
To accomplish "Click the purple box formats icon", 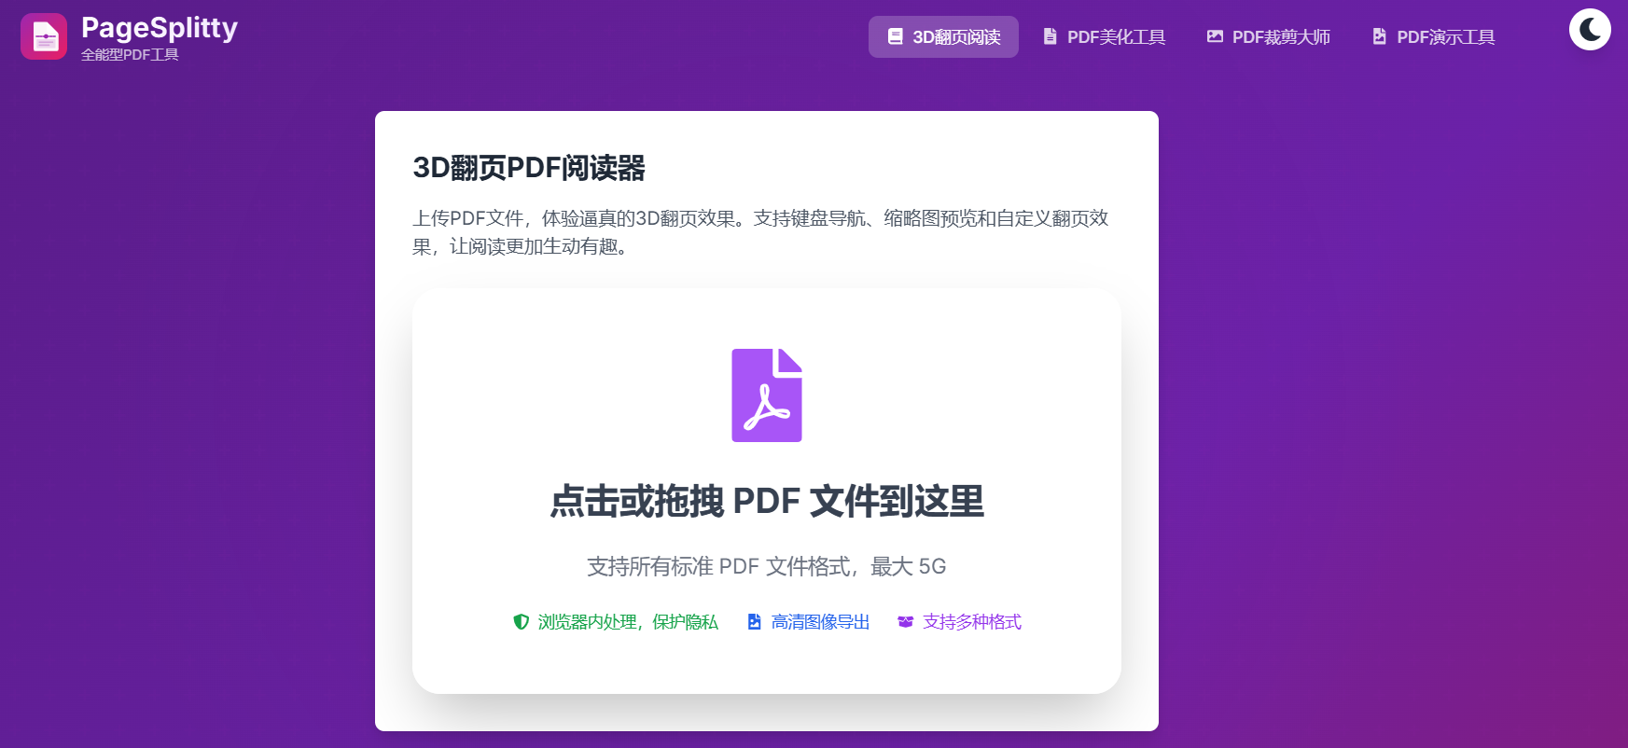I will [x=905, y=622].
